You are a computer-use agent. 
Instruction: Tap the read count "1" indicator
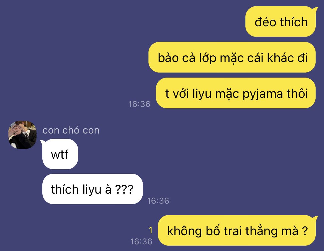pos(150,230)
